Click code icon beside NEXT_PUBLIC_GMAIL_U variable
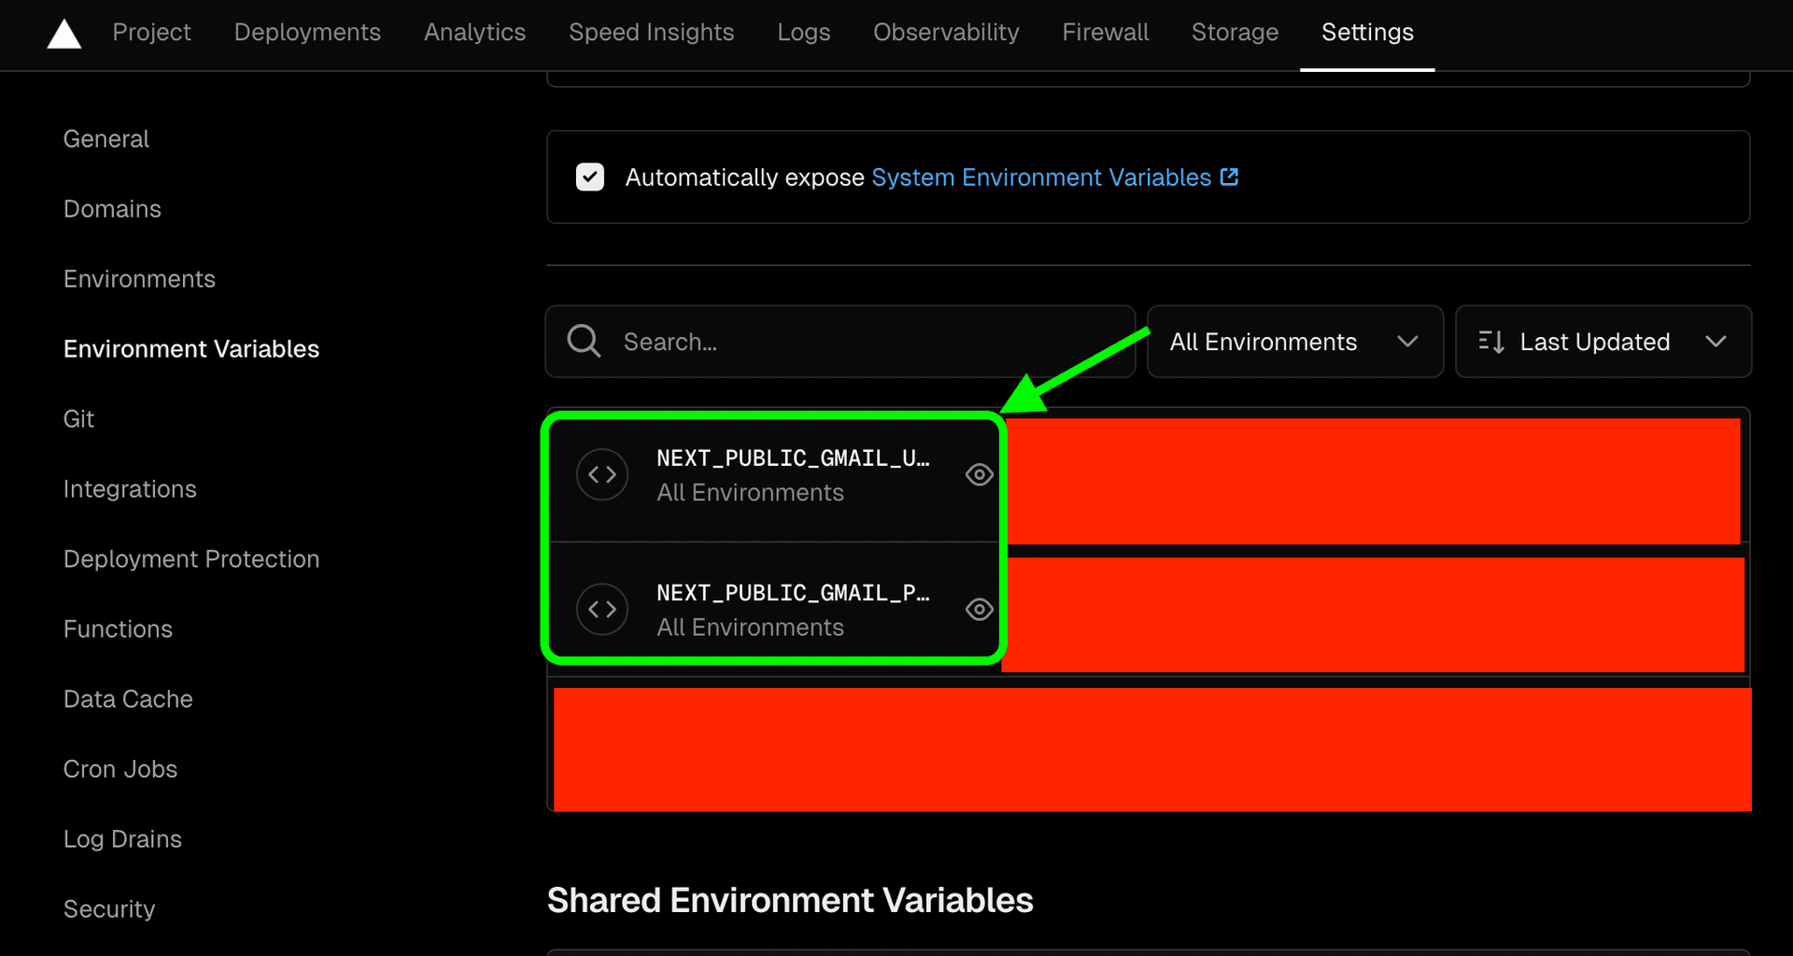 click(602, 475)
